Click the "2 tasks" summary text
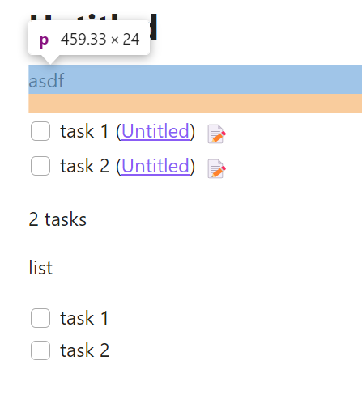The image size is (362, 399). click(57, 219)
